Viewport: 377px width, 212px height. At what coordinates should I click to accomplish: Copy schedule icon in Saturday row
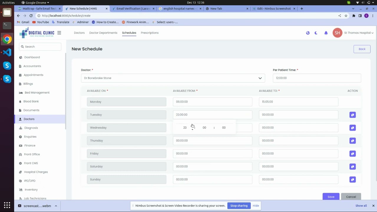(x=353, y=167)
